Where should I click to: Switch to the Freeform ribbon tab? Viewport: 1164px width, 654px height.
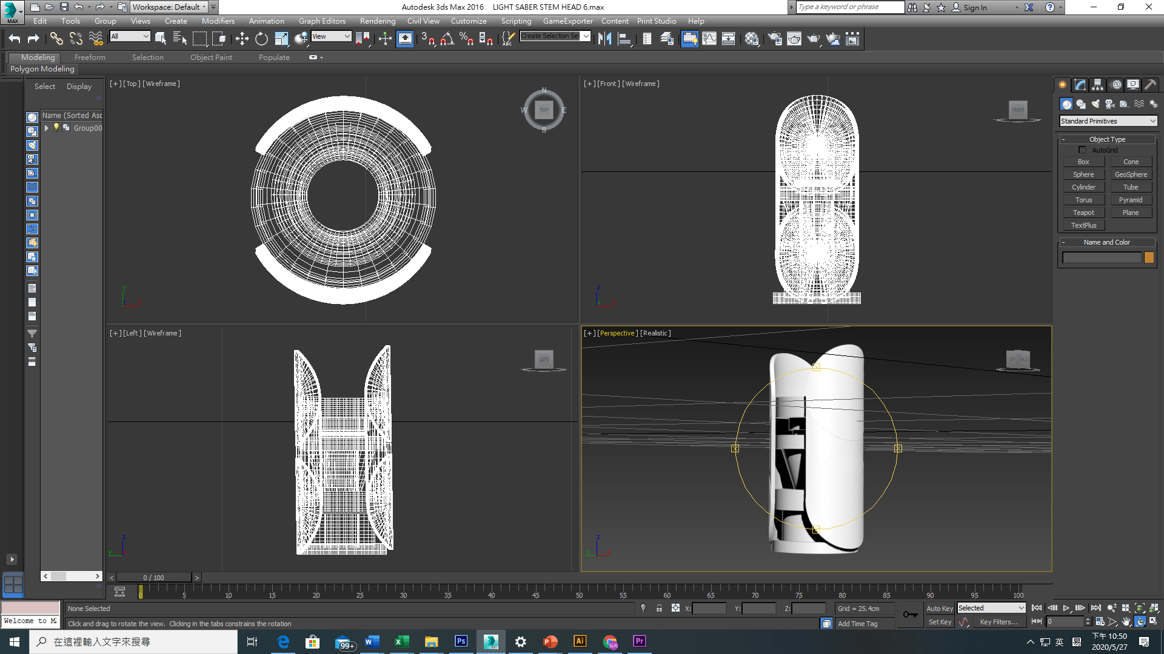(90, 58)
